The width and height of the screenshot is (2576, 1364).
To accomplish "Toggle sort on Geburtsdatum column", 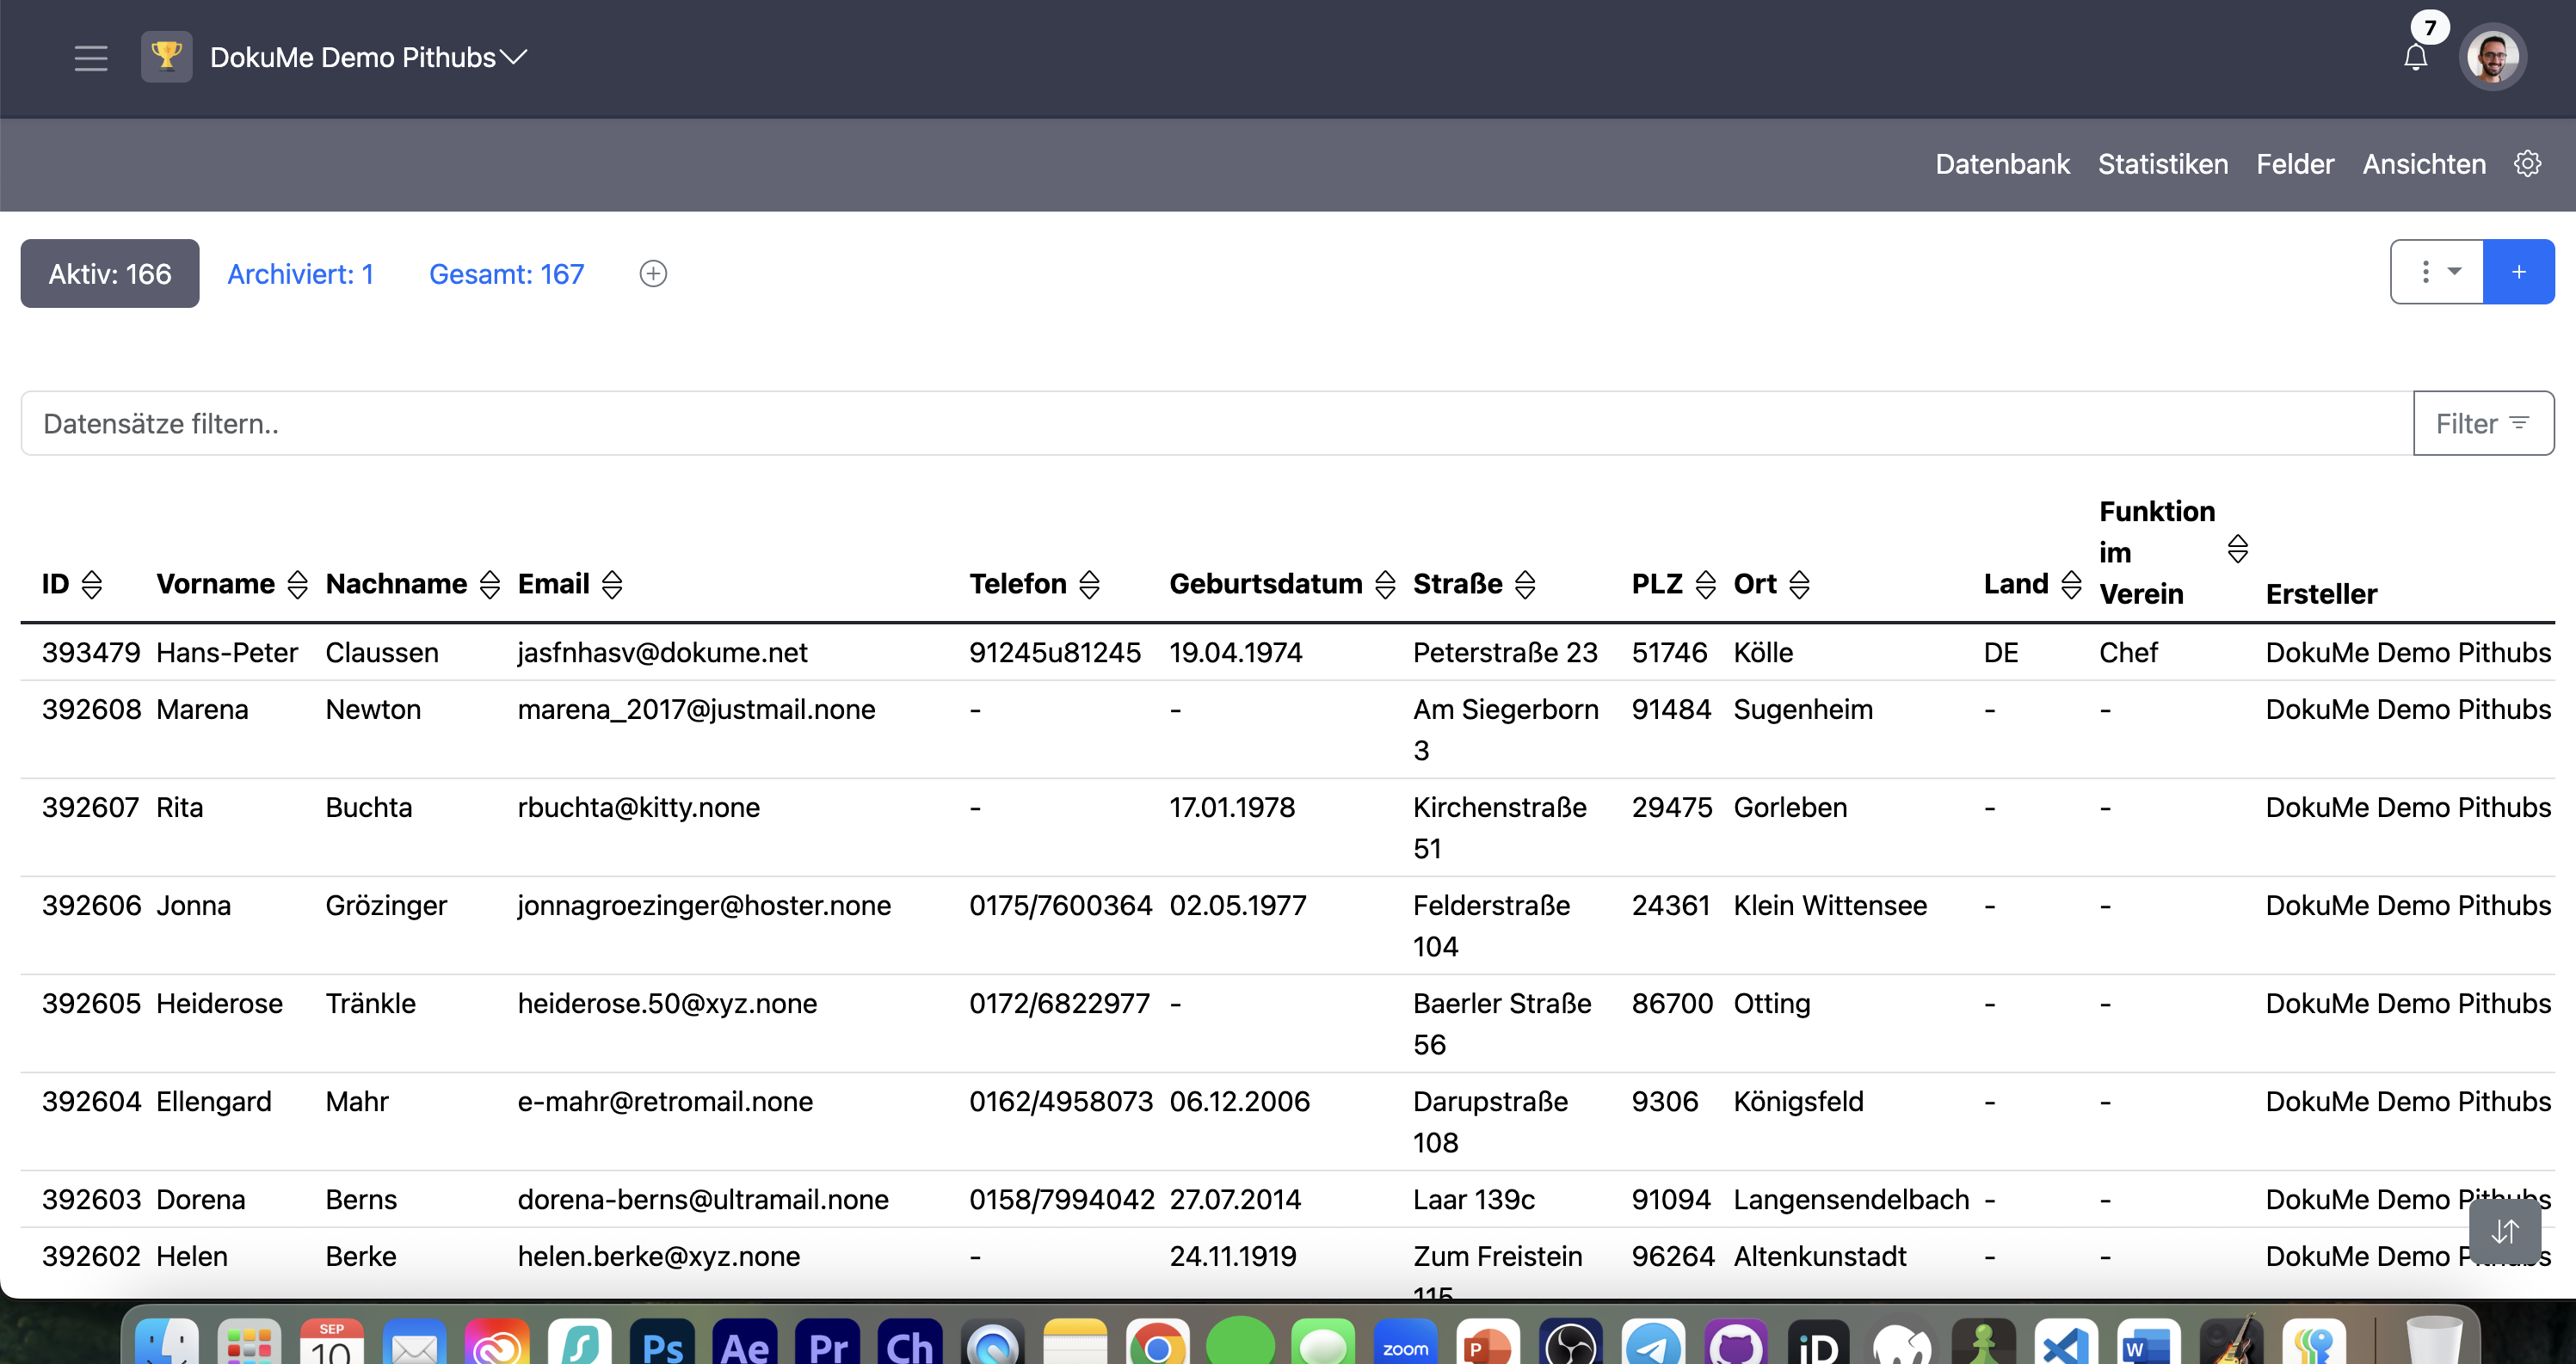I will click(x=1385, y=585).
